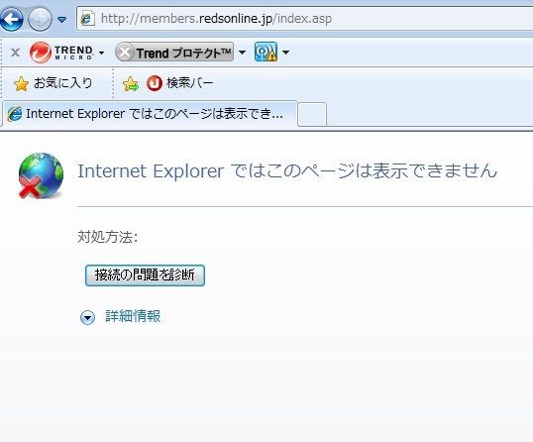This screenshot has height=442, width=533.
Task: Go back with the Back arrow button
Action: pyautogui.click(x=12, y=19)
